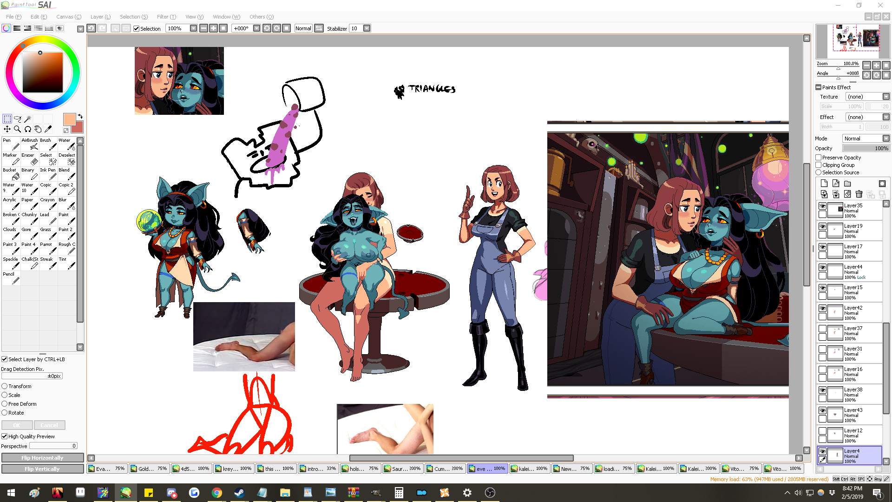Click the foreground color swatch
892x502 pixels.
coord(69,119)
